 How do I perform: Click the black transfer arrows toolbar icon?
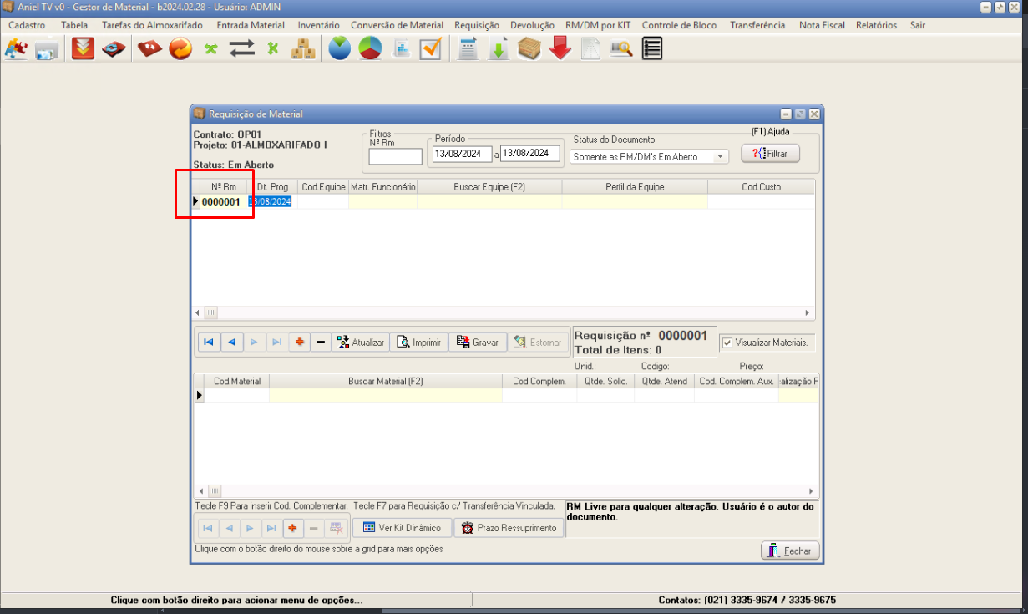pos(242,49)
